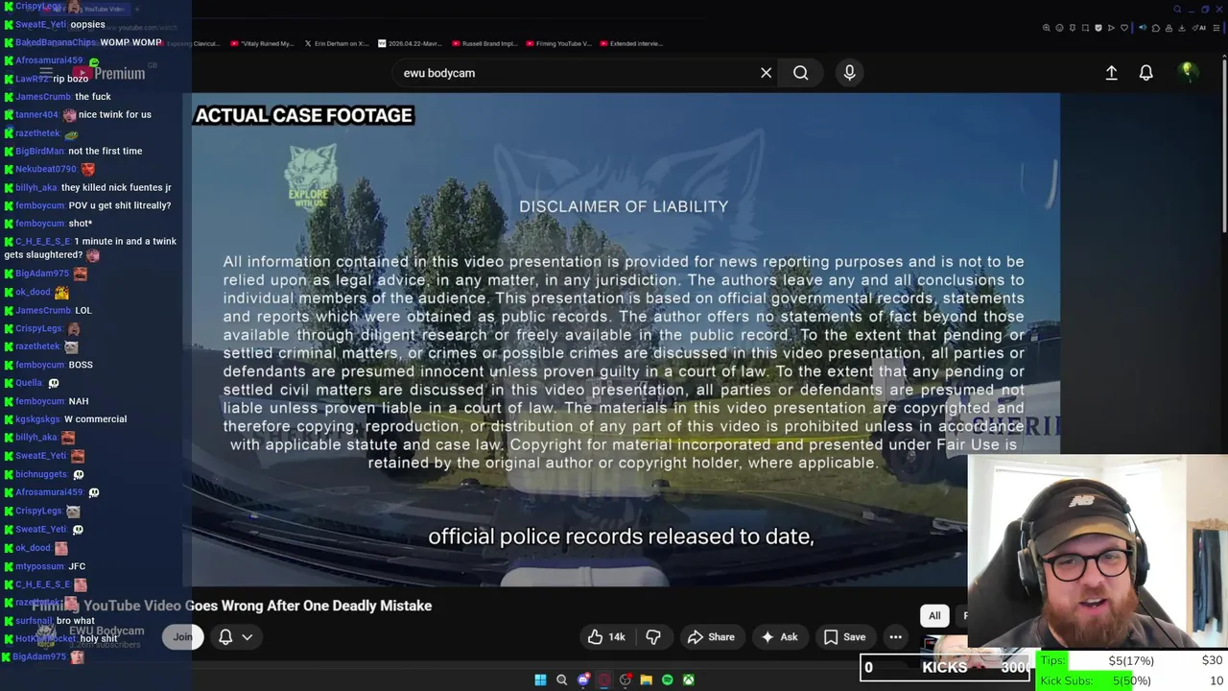Save the video to a playlist
This screenshot has width=1228, height=691.
tap(844, 637)
